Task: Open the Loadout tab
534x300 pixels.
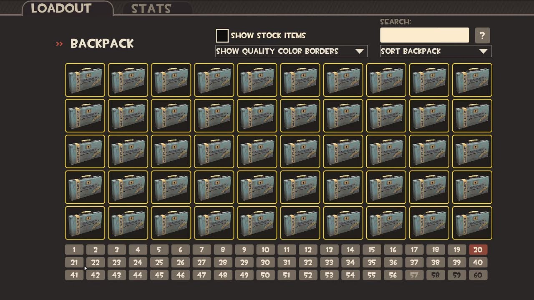Action: tap(61, 8)
